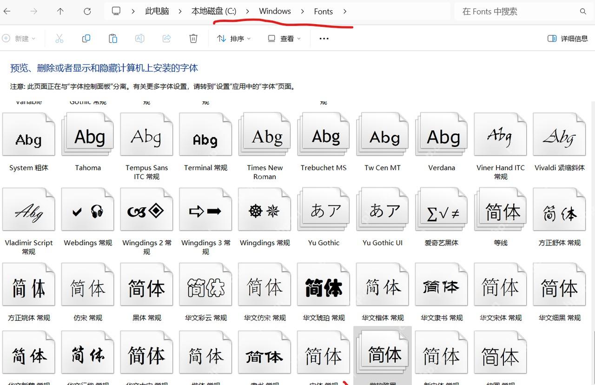Expand chevron after Windows in address bar

(303, 11)
